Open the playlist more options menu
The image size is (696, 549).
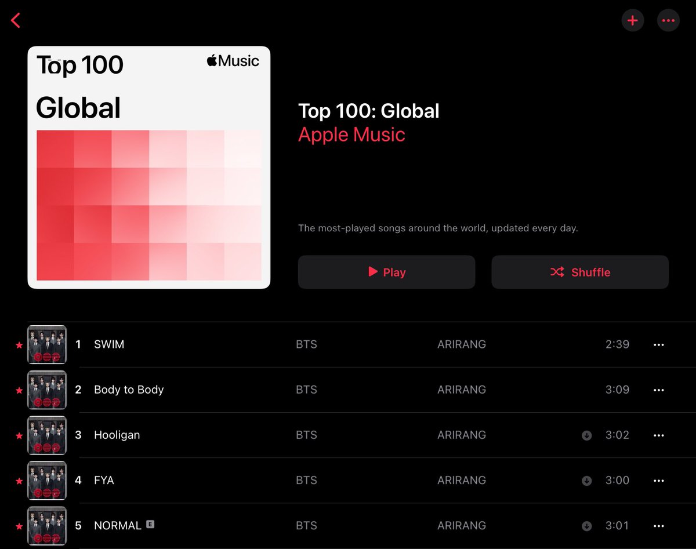pos(668,21)
